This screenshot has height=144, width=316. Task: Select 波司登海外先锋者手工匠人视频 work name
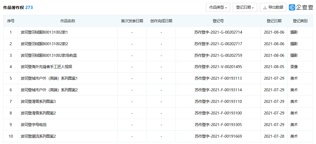pyautogui.click(x=47, y=67)
